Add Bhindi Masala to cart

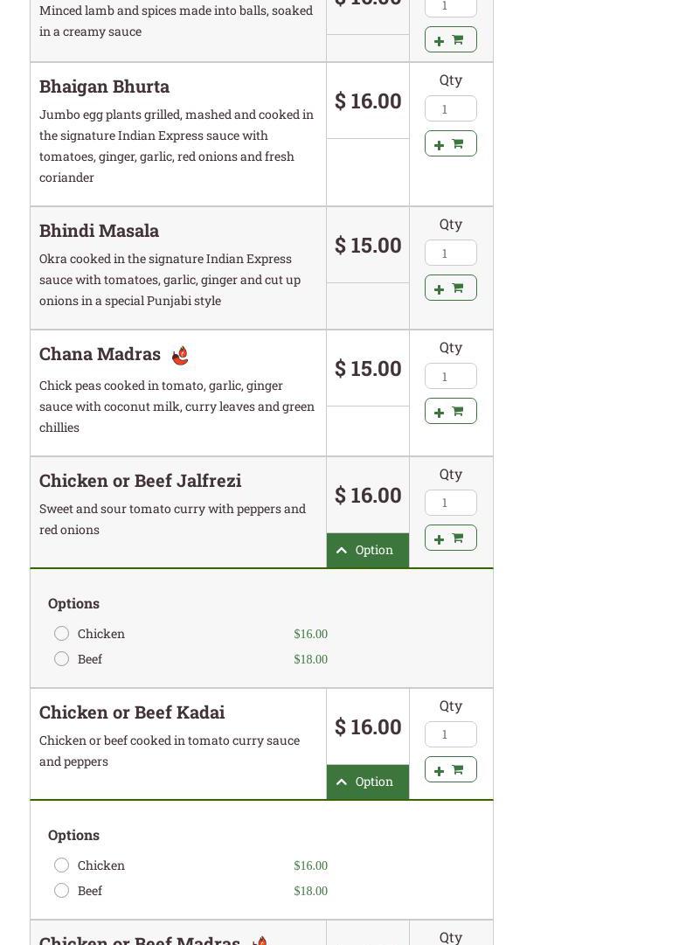coord(450,288)
